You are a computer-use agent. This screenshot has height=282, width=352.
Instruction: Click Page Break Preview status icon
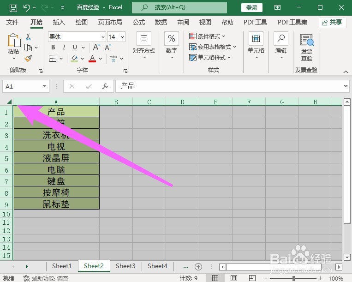coord(252,278)
